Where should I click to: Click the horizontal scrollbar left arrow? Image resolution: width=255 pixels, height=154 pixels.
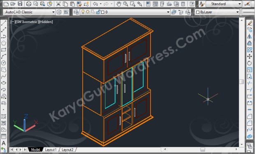(x=165, y=149)
